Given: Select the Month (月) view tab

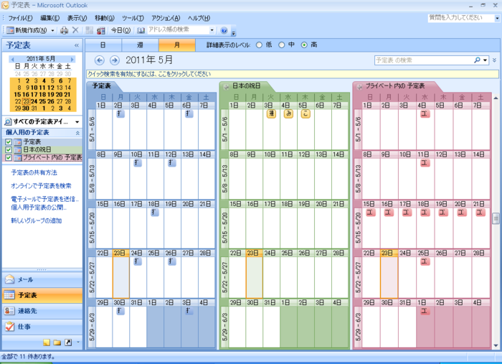Looking at the screenshot, I should 176,45.
